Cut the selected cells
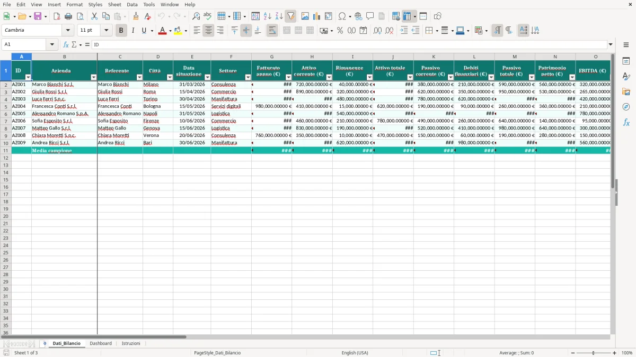This screenshot has height=357, width=636. coord(94,16)
